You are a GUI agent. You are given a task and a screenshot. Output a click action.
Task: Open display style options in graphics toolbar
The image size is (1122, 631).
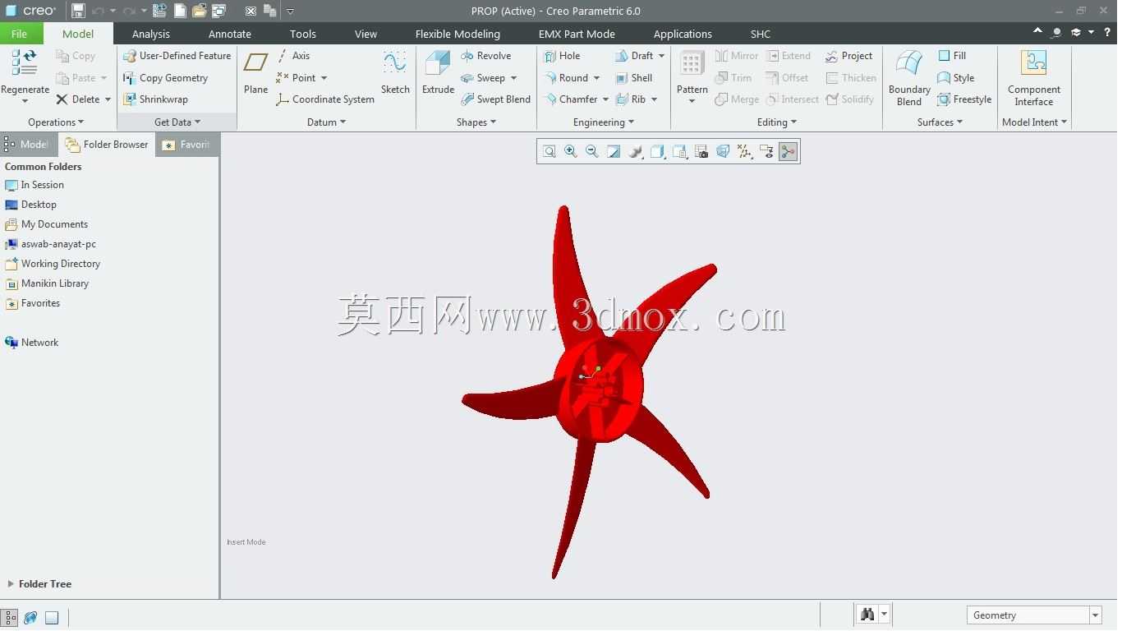pos(657,151)
